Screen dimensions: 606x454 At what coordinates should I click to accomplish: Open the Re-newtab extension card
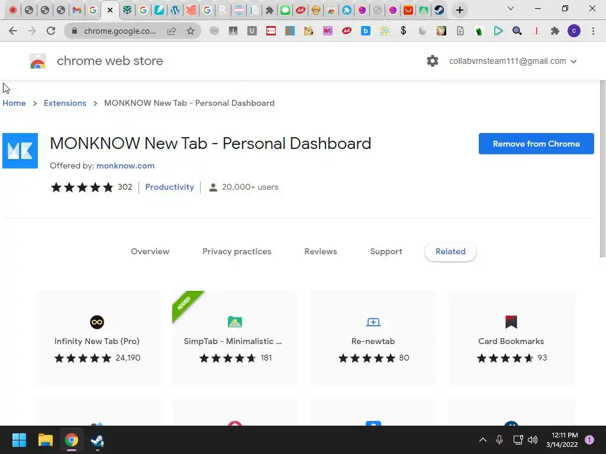373,338
